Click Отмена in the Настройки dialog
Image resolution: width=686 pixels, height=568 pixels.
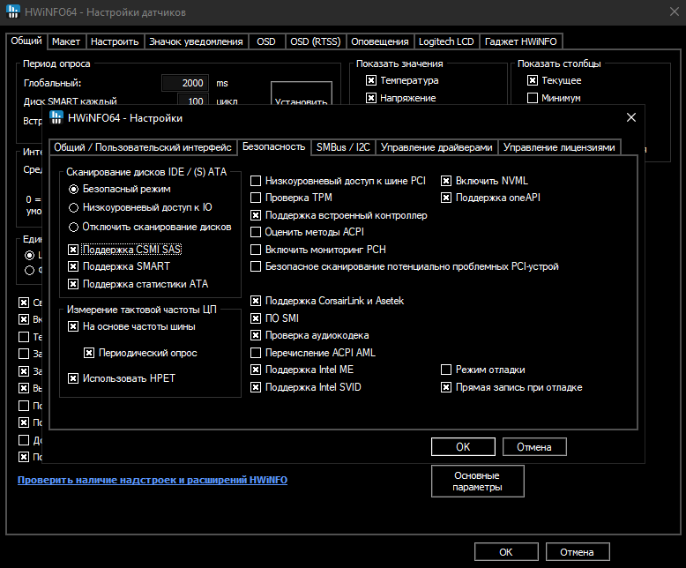pyautogui.click(x=534, y=447)
